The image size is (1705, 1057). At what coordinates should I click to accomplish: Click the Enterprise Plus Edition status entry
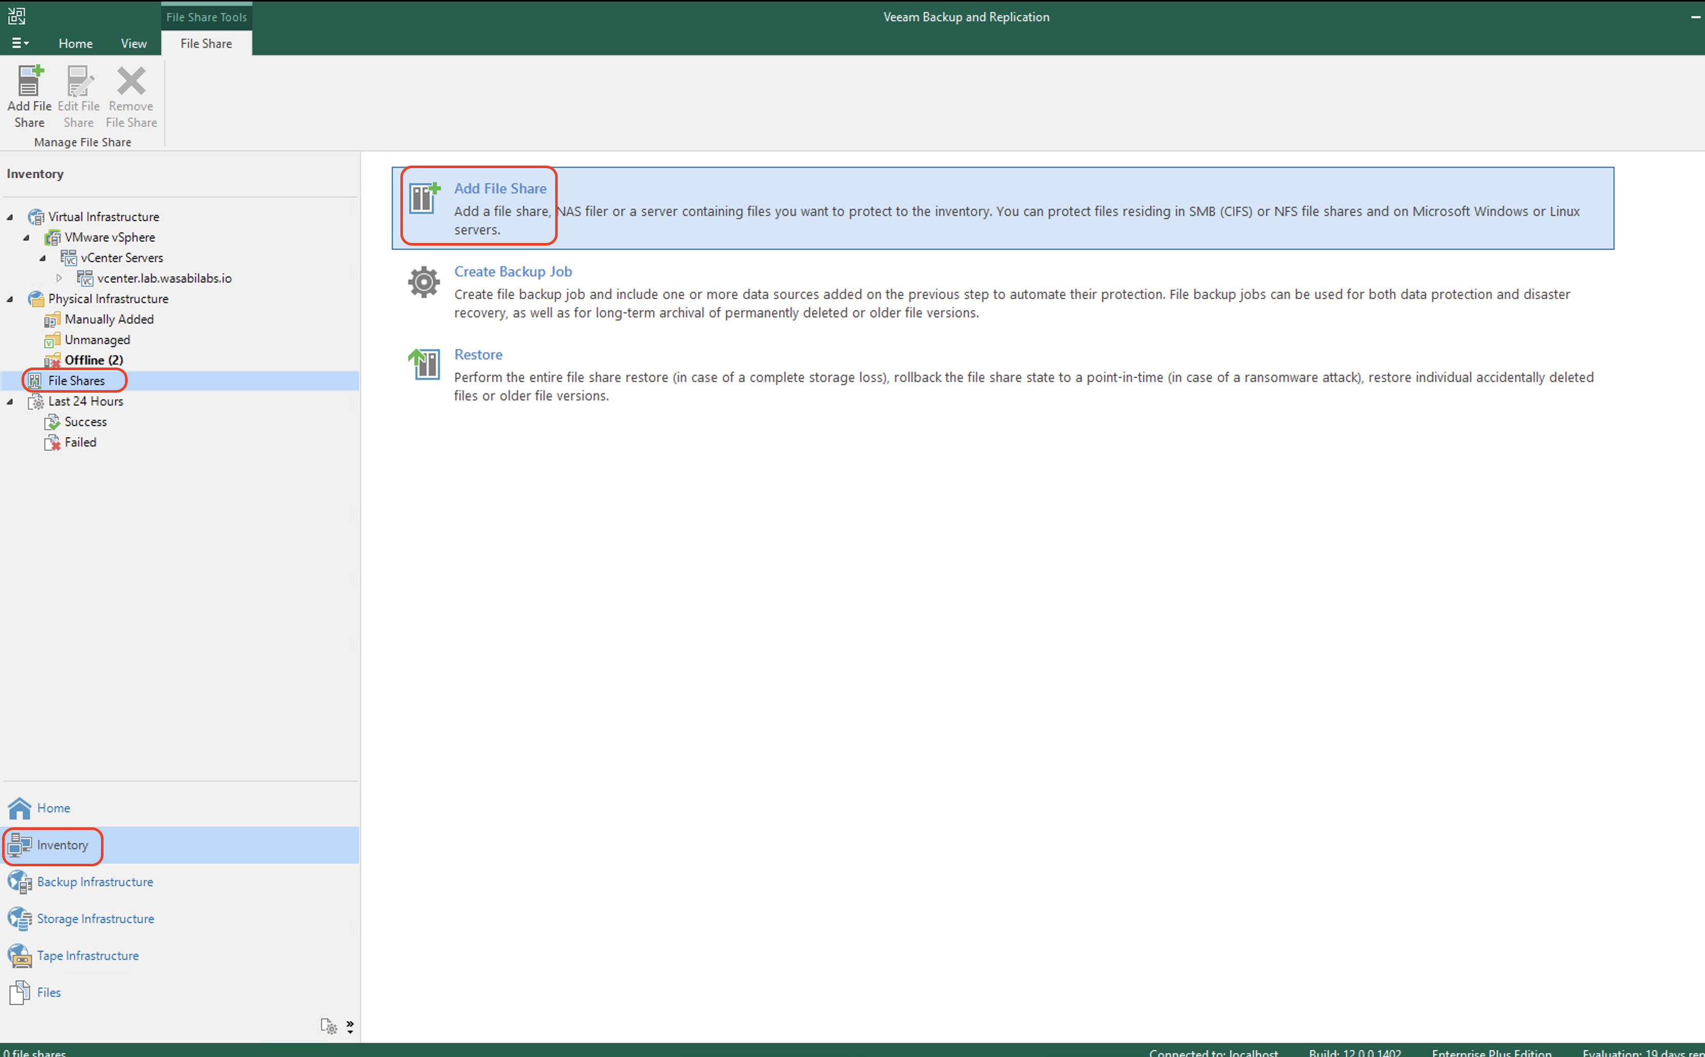[x=1491, y=1052]
